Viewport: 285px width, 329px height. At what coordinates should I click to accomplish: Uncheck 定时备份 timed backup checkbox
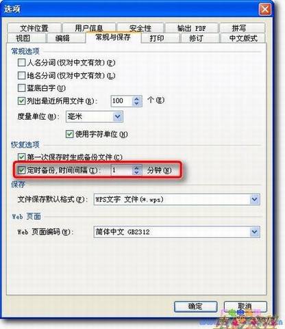coord(21,170)
